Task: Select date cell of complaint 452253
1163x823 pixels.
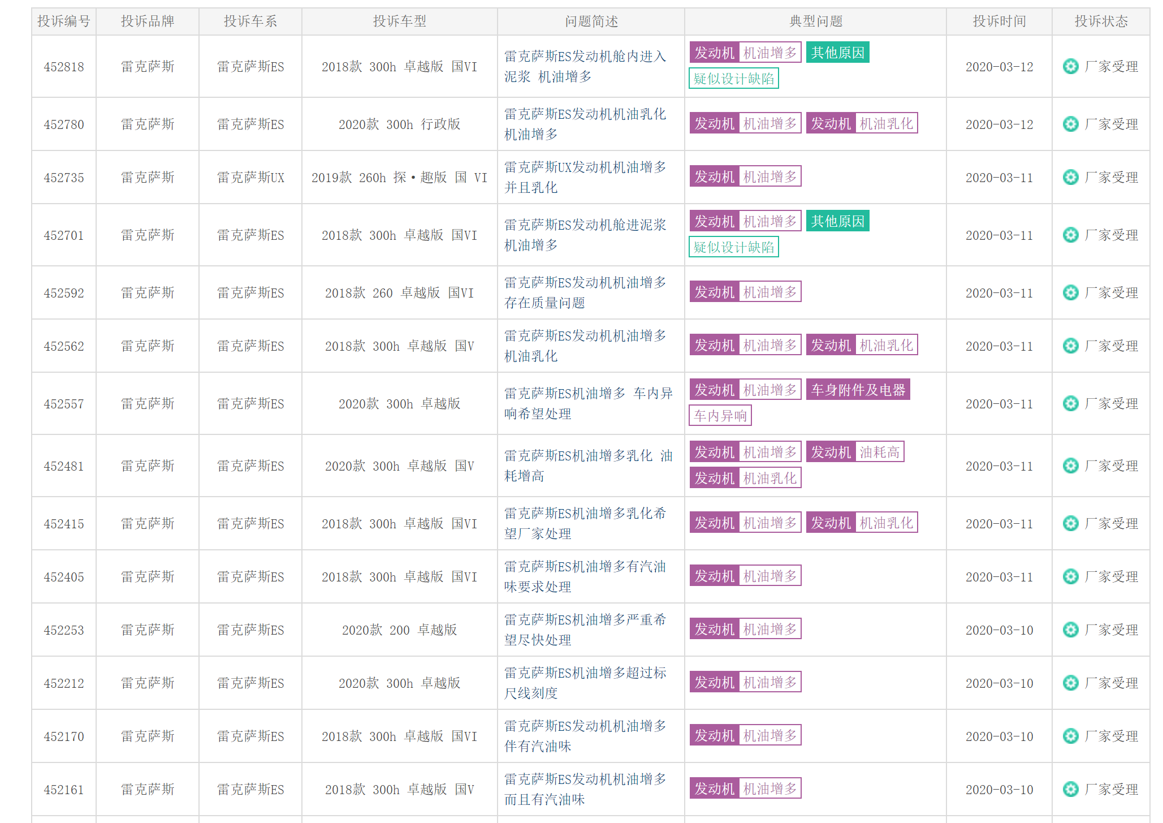Action: 999,630
